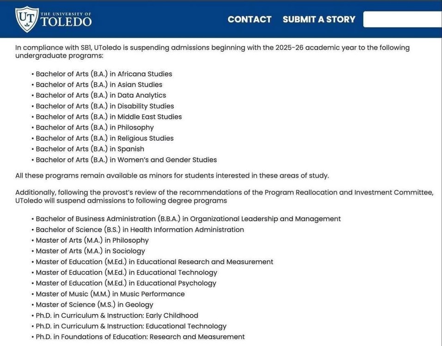Open the CONTACT menu item
This screenshot has height=346, width=442.
tap(249, 19)
